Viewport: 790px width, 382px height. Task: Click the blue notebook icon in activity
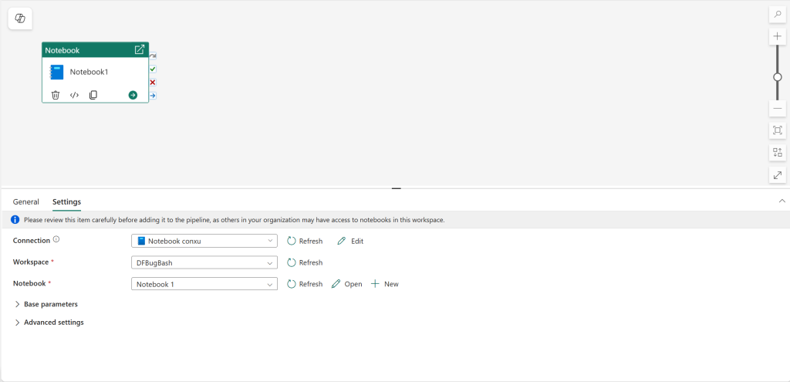point(57,72)
